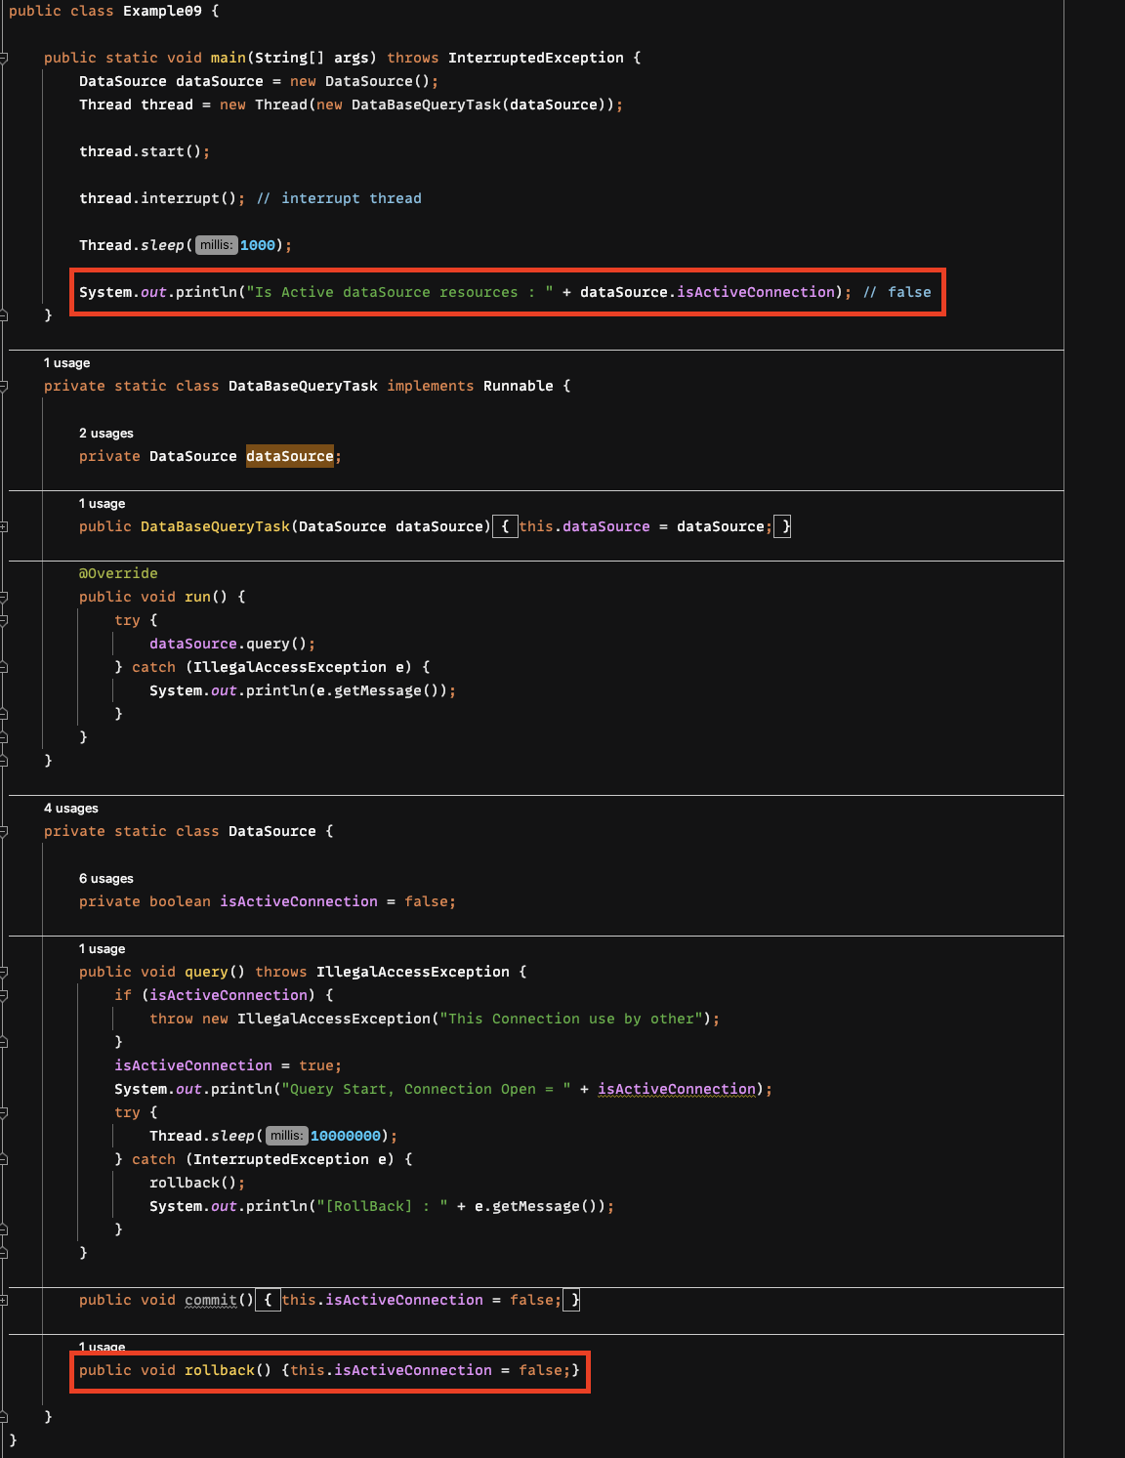
Task: Click the @Override annotation
Action: tap(118, 573)
